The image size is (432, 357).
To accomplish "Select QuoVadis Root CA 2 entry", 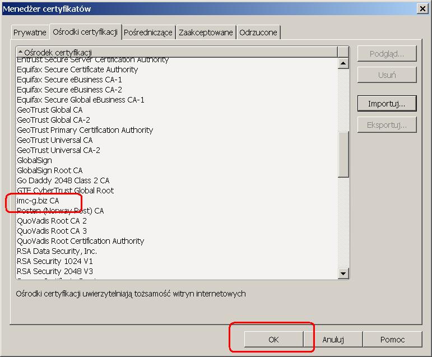I will tap(52, 221).
